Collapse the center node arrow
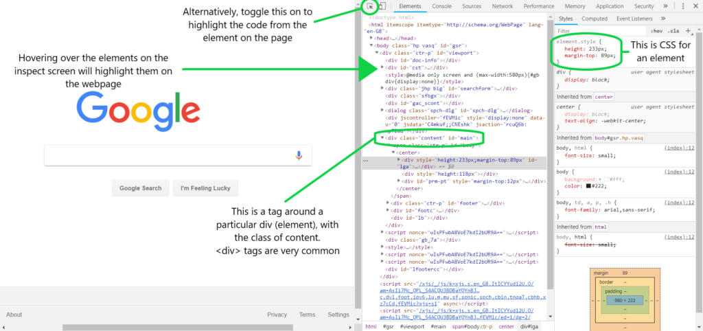The width and height of the screenshot is (703, 331). click(393, 153)
